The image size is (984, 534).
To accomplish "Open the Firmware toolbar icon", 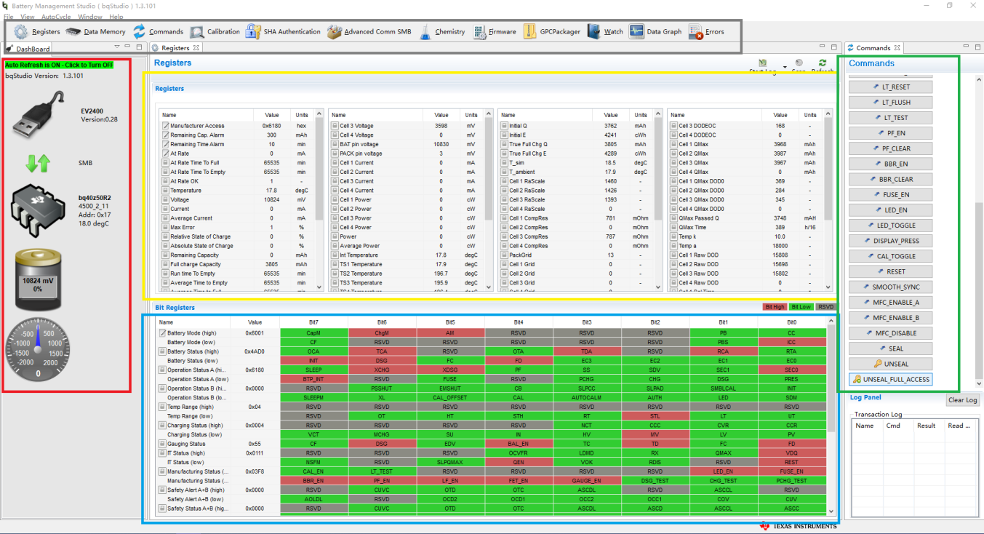I will coord(479,31).
